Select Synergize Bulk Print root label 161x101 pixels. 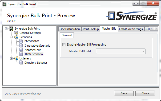tap(27, 29)
